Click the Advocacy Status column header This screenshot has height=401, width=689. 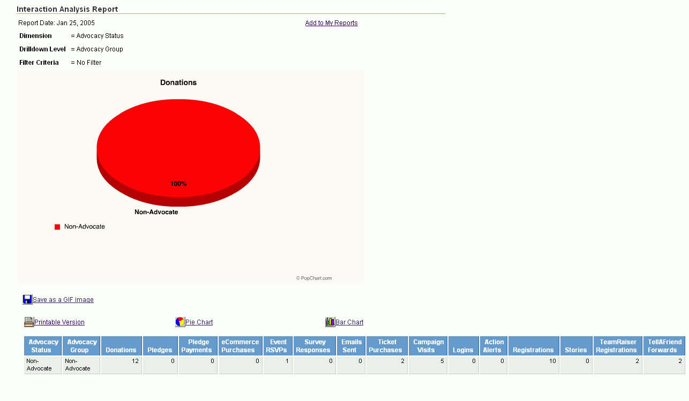43,346
